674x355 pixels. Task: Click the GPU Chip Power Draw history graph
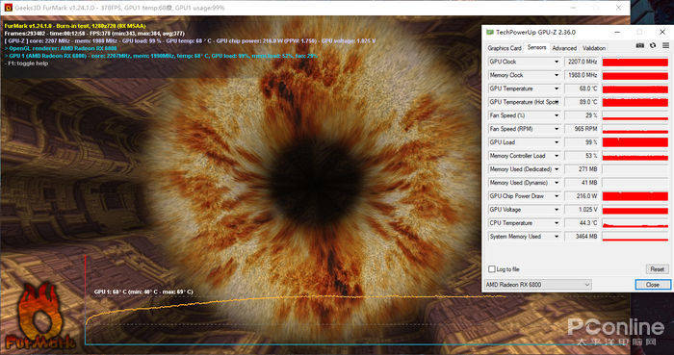[x=635, y=196]
